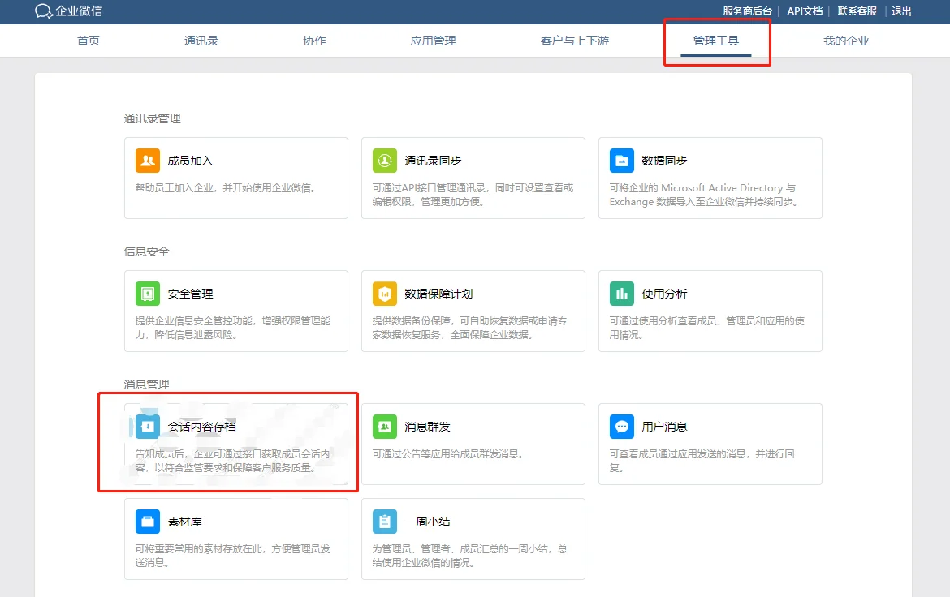The height and width of the screenshot is (597, 950).
Task: Click description starting 可通过API接口管理通讯录
Action: [x=473, y=195]
